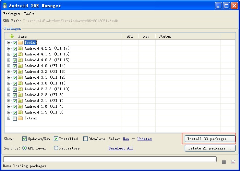The width and height of the screenshot is (240, 171).
Task: Check the Extras package checkbox
Action: (x=15, y=118)
